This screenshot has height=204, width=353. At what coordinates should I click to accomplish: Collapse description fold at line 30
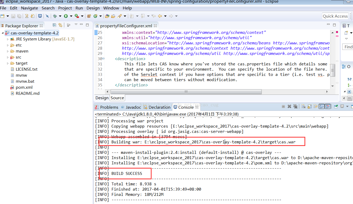pos(103,59)
